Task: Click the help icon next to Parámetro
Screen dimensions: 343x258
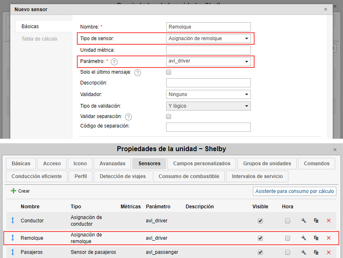Action: [114, 62]
